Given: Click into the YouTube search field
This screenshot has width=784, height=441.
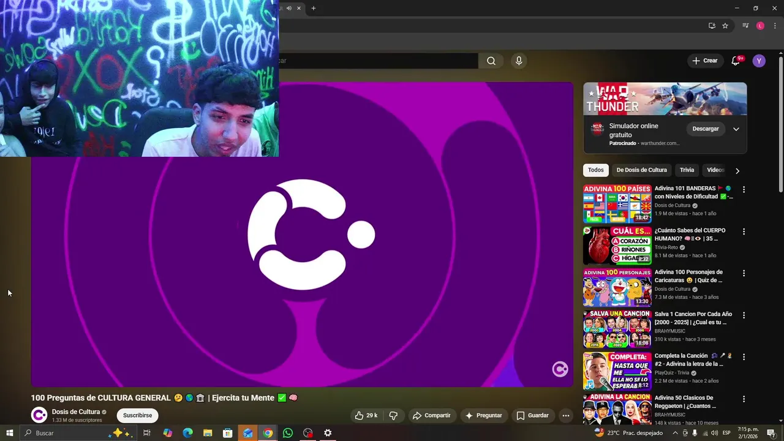Looking at the screenshot, I should [x=378, y=61].
